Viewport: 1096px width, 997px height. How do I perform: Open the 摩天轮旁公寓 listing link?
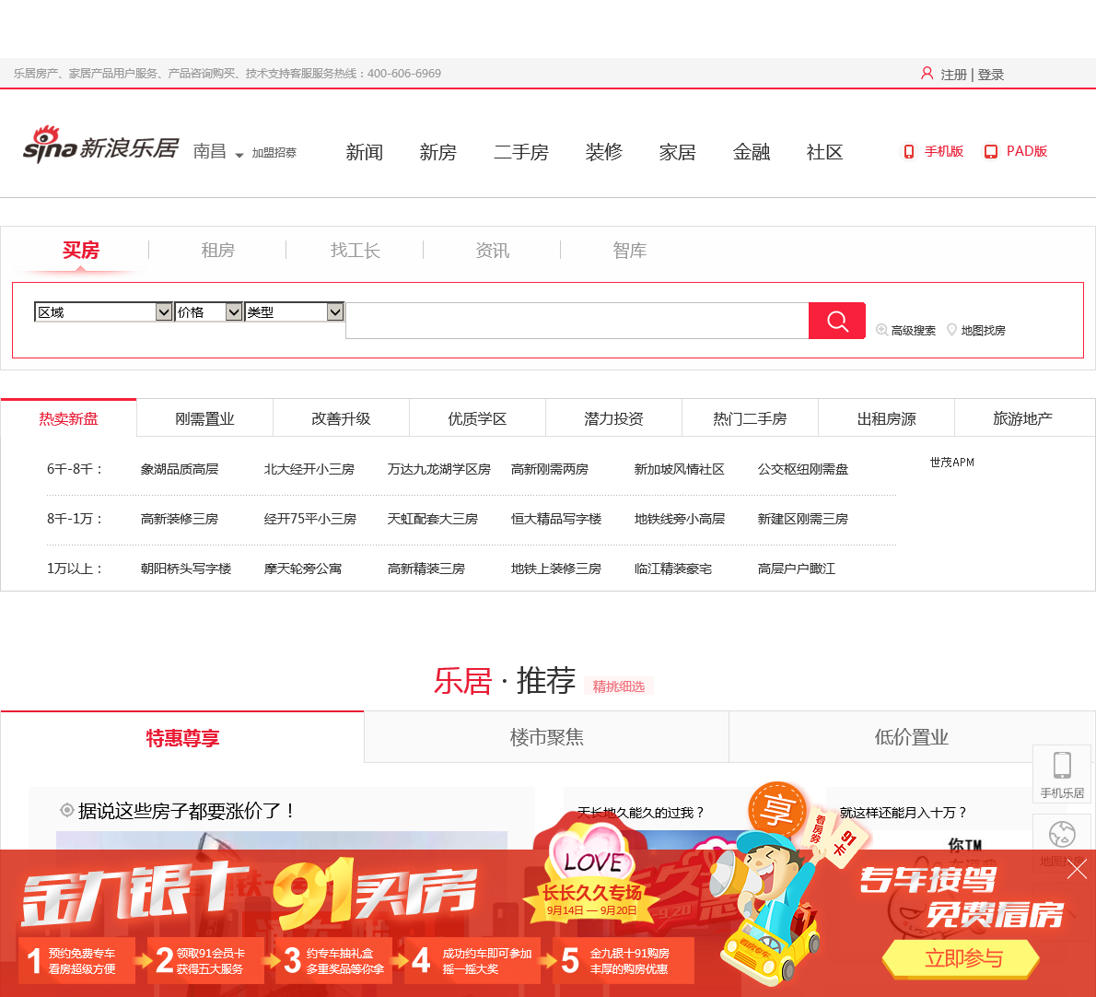pos(303,569)
